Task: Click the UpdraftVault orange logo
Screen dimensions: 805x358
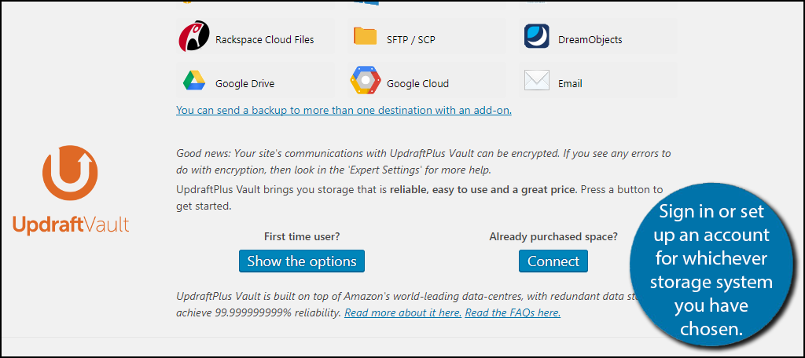Action: click(x=70, y=173)
